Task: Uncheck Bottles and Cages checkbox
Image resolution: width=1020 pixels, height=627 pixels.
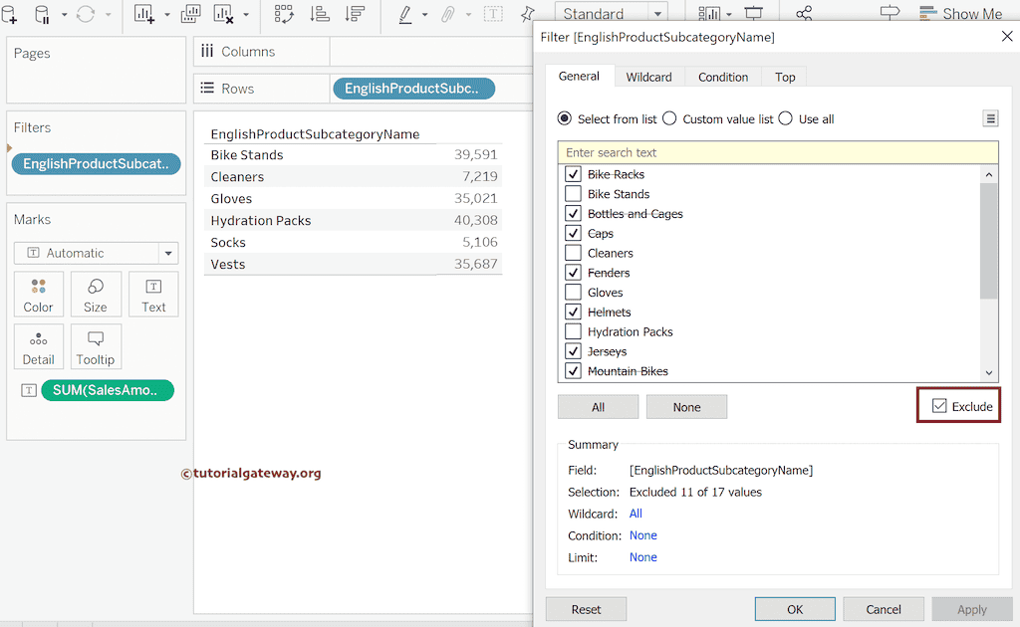Action: (x=573, y=213)
